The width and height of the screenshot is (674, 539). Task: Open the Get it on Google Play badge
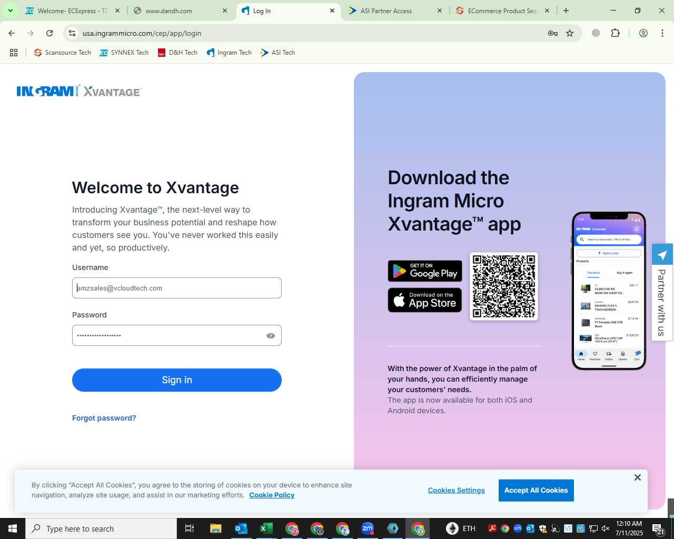coord(425,271)
